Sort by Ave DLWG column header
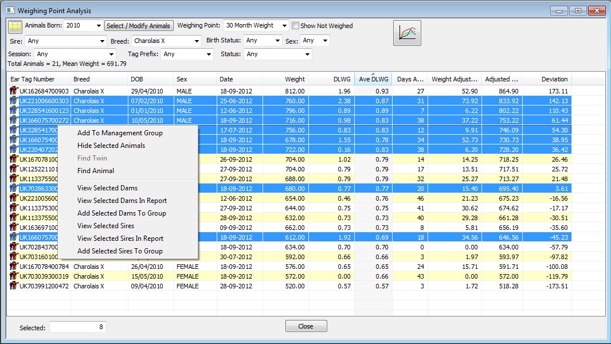Viewport: 611px width, 344px height. [x=373, y=79]
